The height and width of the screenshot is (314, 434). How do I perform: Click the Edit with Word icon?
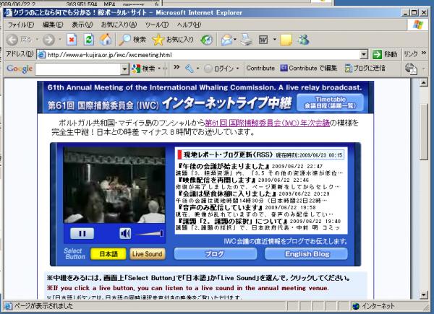(263, 40)
